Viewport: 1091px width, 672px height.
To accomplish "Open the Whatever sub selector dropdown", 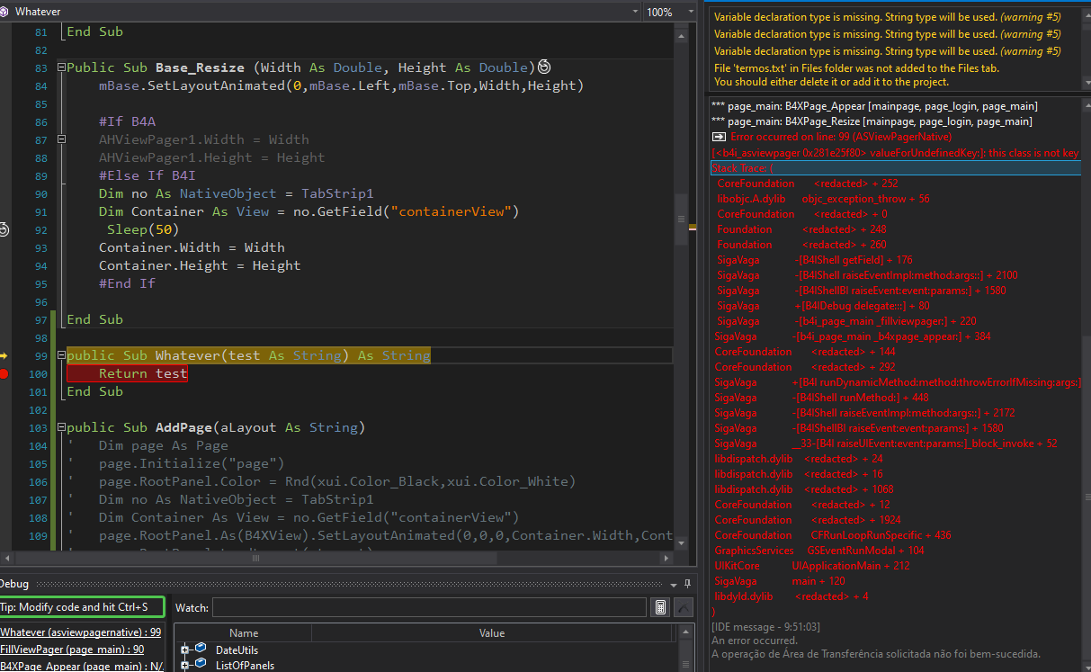I will (635, 12).
